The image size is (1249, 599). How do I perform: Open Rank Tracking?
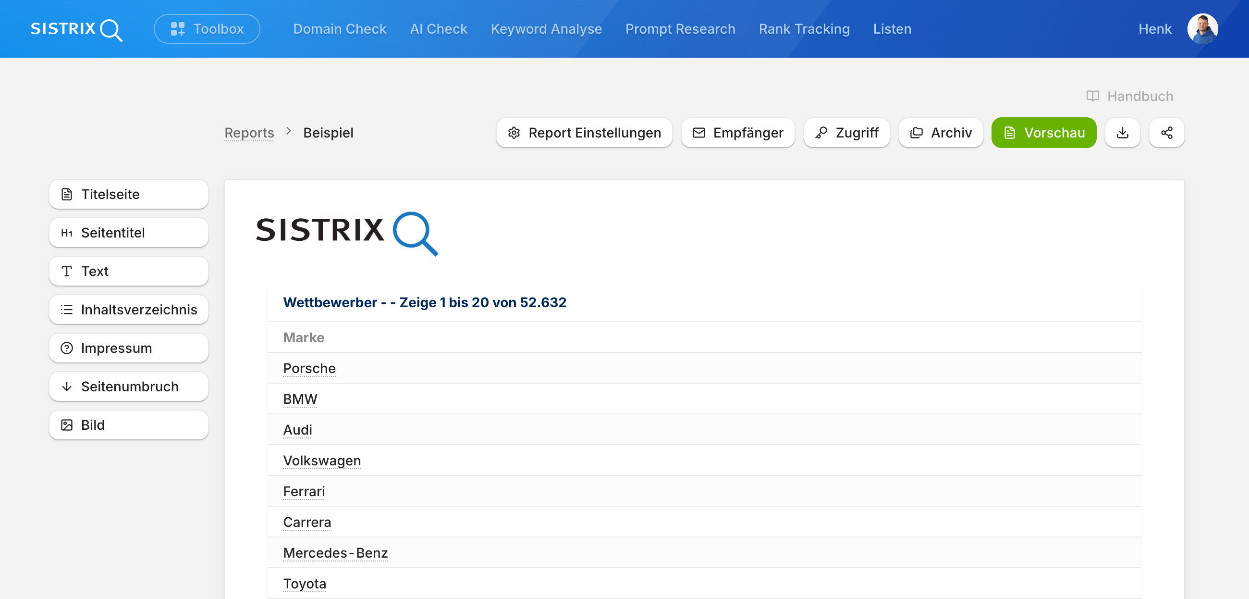804,29
